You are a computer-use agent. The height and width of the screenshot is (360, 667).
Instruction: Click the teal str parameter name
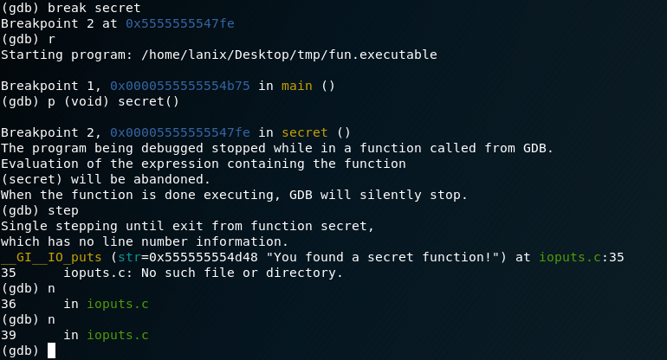(129, 257)
